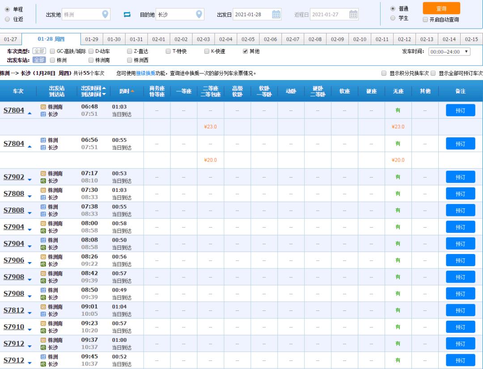Check the Z-直达 train type filter
The width and height of the screenshot is (483, 369).
[x=129, y=51]
